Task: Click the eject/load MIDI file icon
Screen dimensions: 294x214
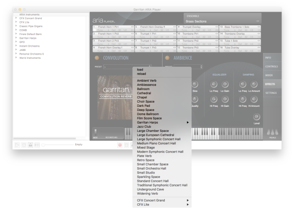Action: tap(31, 145)
